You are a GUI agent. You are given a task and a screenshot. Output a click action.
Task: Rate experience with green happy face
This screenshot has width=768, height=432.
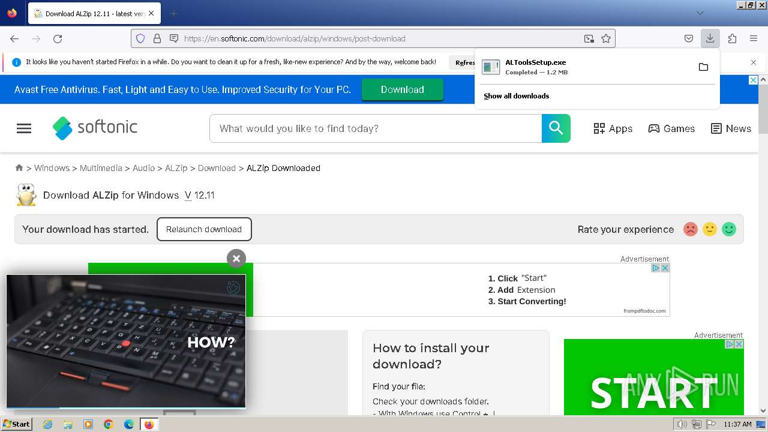pyautogui.click(x=729, y=229)
